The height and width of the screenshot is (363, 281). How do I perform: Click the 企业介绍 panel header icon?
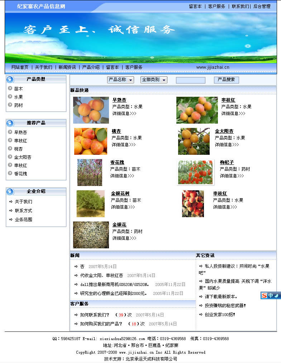(x=10, y=191)
